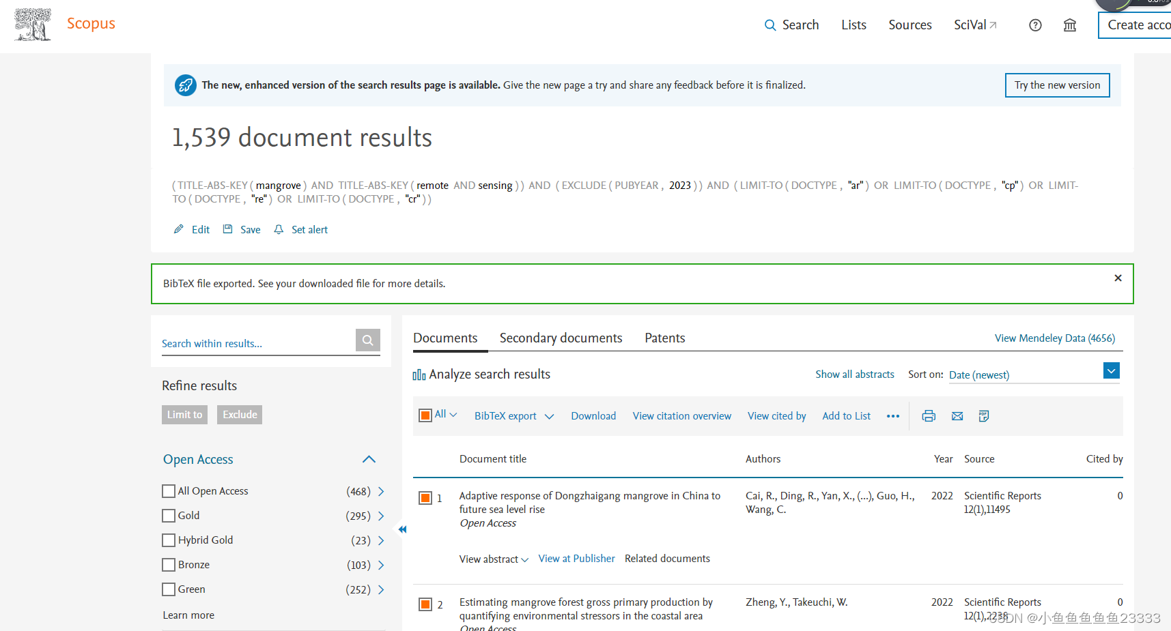This screenshot has width=1171, height=631.
Task: Click the Set alert bell icon
Action: point(279,229)
